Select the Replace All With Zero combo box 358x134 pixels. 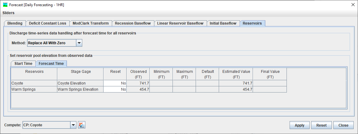click(55, 43)
